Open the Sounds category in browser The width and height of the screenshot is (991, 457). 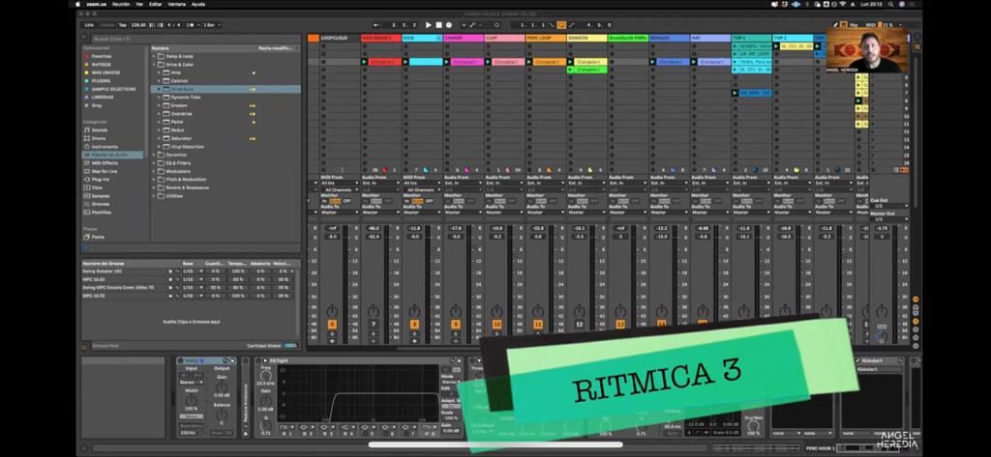[x=100, y=130]
